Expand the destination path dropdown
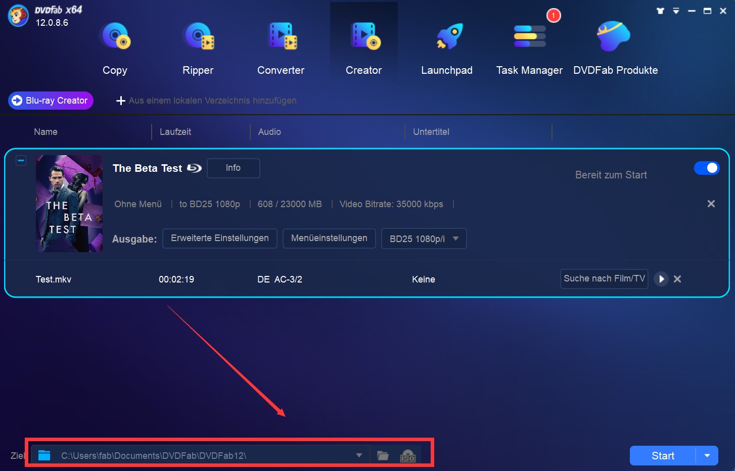Image resolution: width=735 pixels, height=471 pixels. tap(359, 455)
